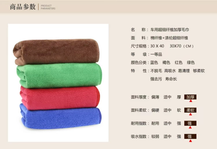217x149 pixels.
Task: Click red triangle below 吸水指数 强 box
Action: tap(190, 141)
